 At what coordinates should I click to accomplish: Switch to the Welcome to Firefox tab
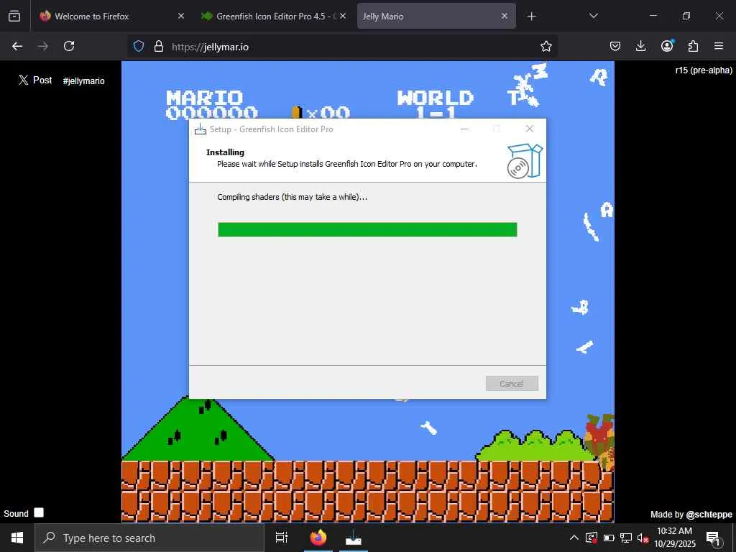(x=111, y=16)
